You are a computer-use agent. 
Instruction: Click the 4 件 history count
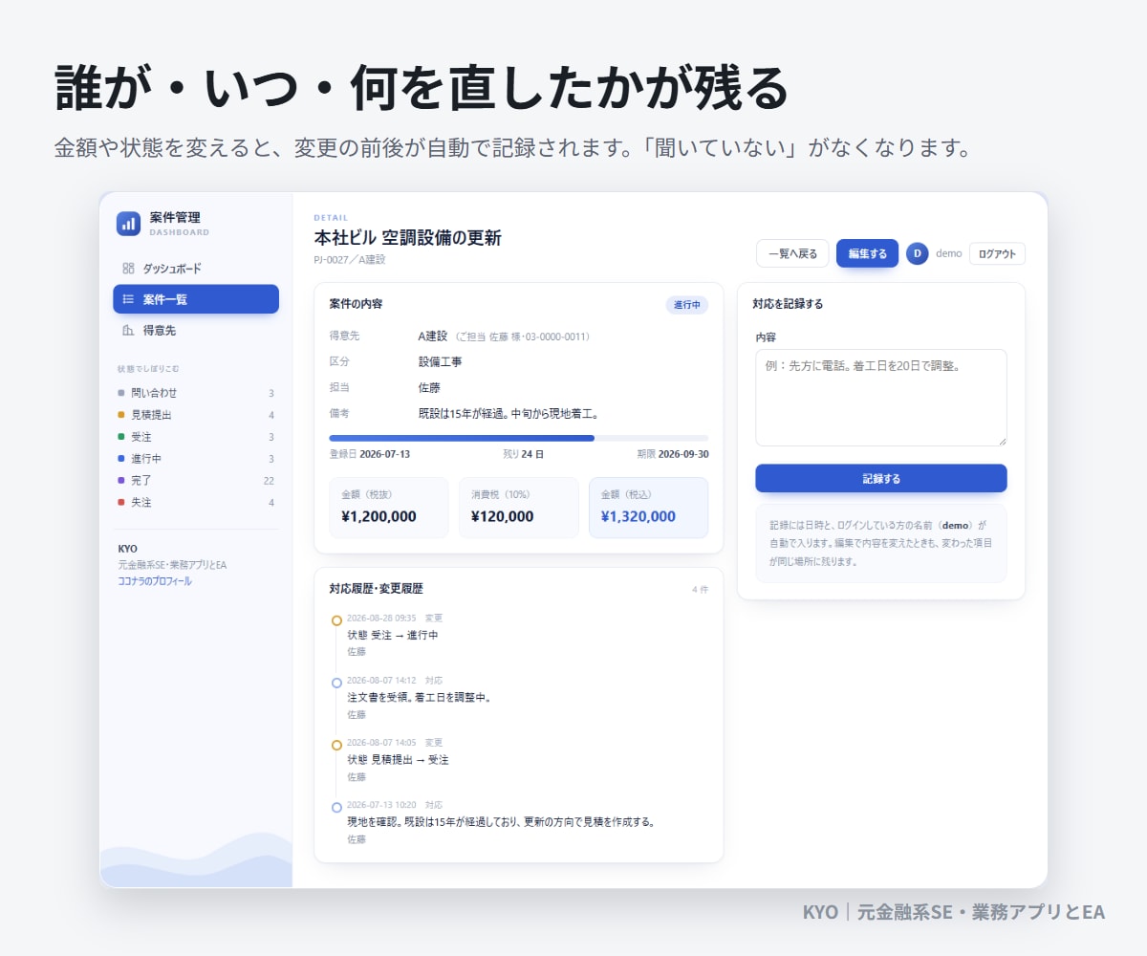pyautogui.click(x=700, y=590)
